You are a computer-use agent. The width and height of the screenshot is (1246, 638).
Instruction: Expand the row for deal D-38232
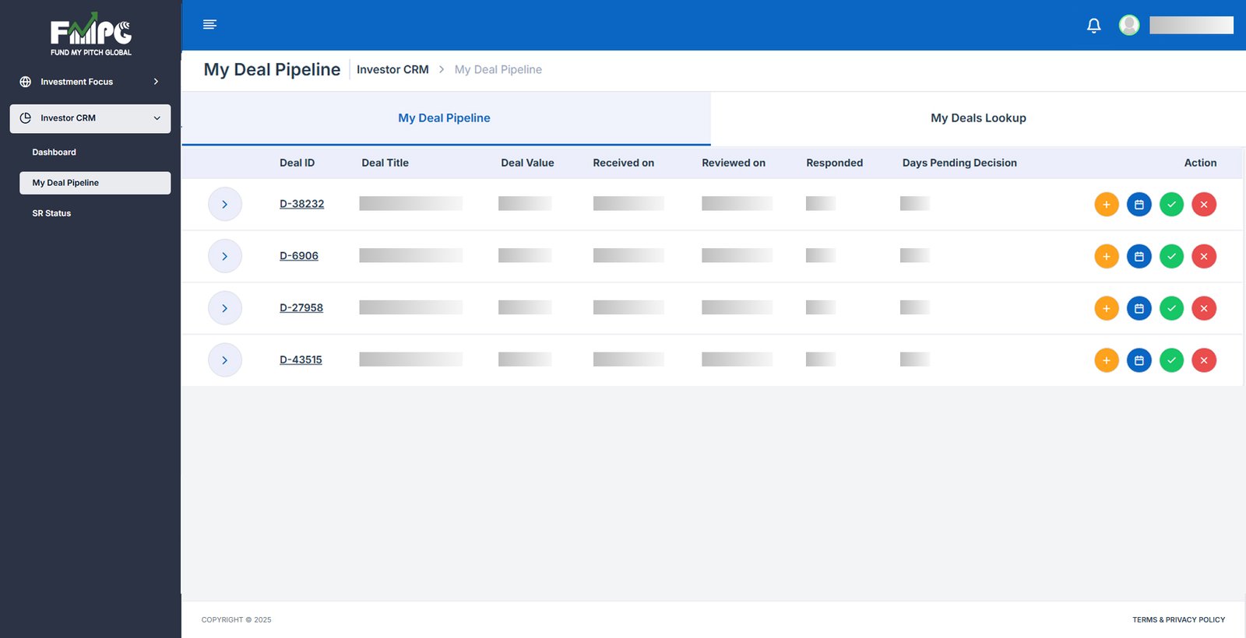[225, 205]
